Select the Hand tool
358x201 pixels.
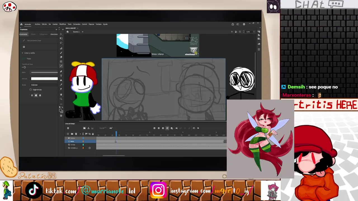coord(61,95)
